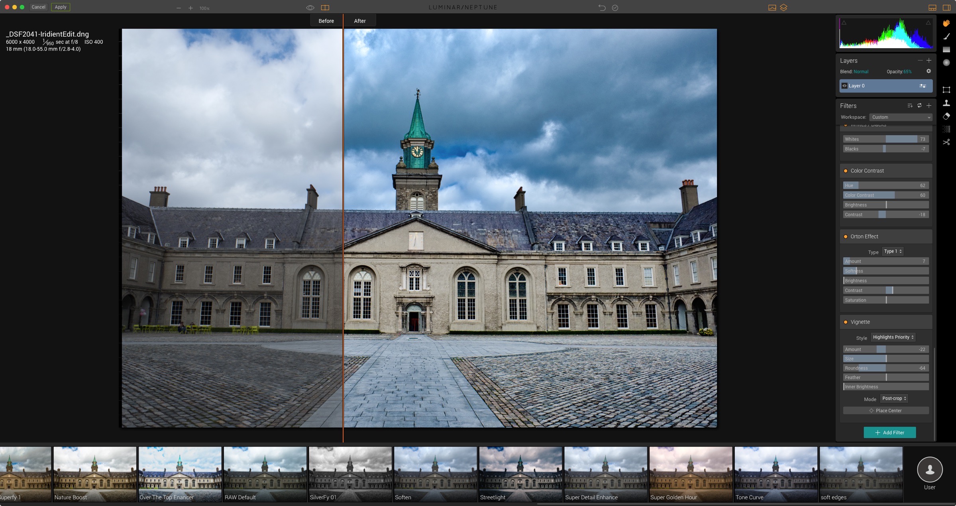
Task: Toggle histogram shadow clipping triangle
Action: pos(844,23)
